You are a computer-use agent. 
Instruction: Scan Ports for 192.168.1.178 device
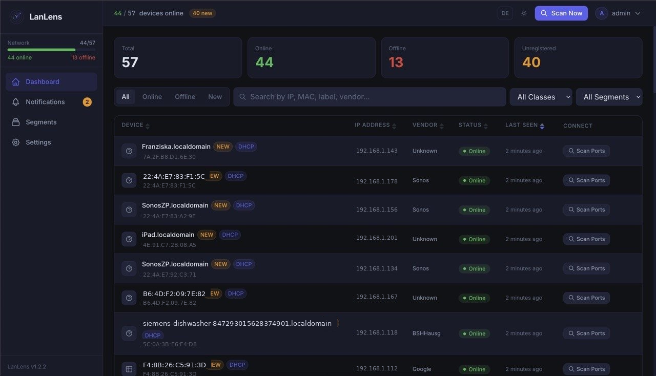coord(586,180)
